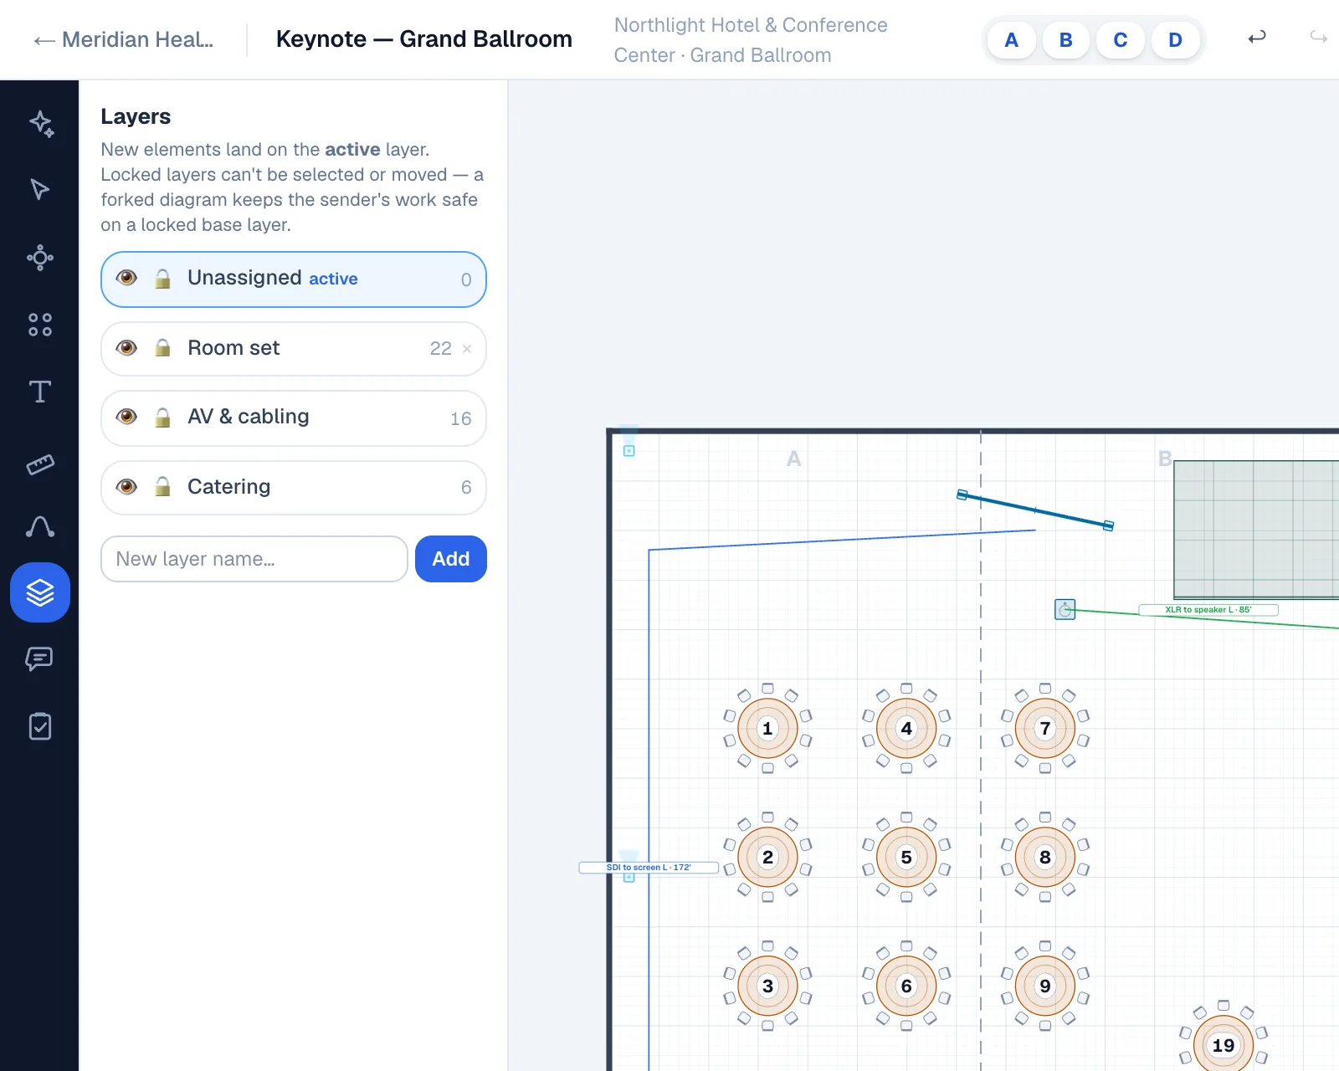The image size is (1339, 1071).
Task: Select round table 5
Action: coord(906,857)
